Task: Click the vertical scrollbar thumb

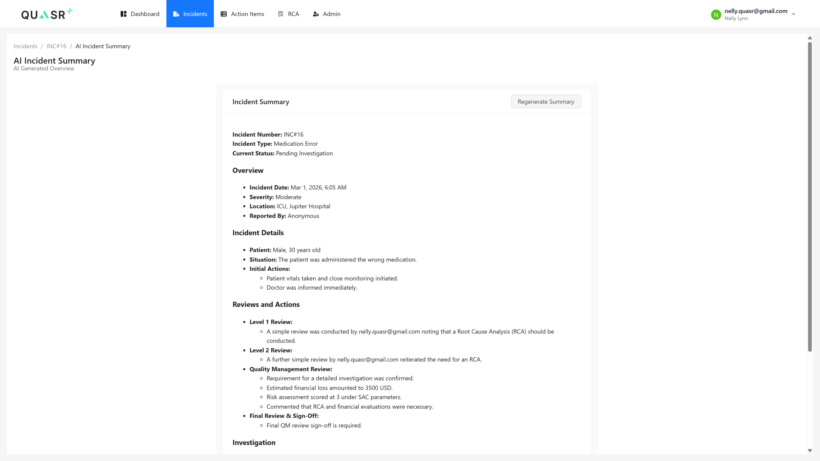Action: (x=810, y=197)
